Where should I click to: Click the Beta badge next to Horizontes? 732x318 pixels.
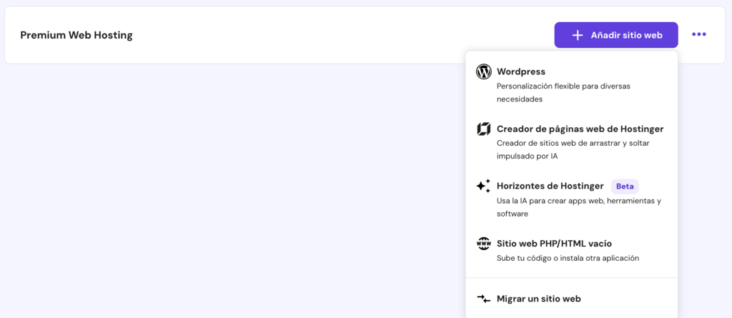pyautogui.click(x=625, y=186)
